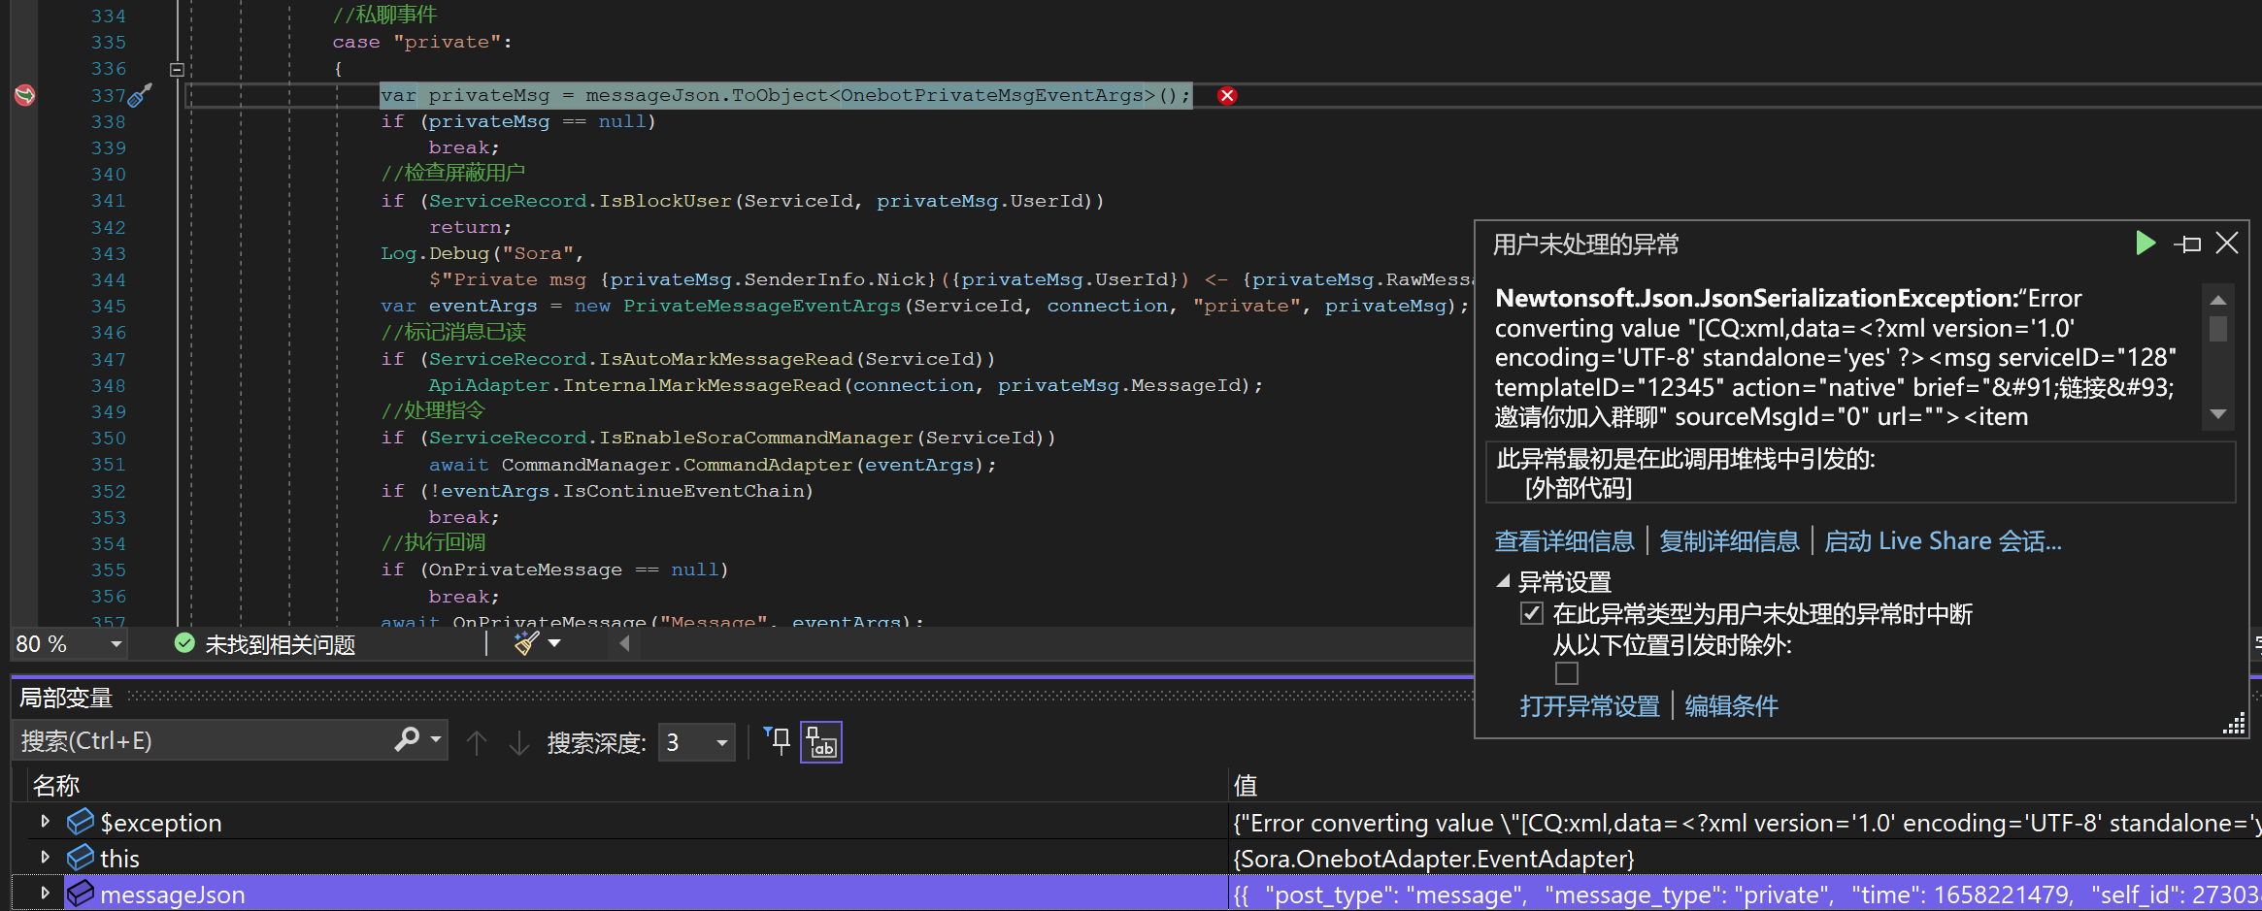The width and height of the screenshot is (2262, 911).
Task: Click the pin icon in locals toolbar
Action: coord(777,741)
